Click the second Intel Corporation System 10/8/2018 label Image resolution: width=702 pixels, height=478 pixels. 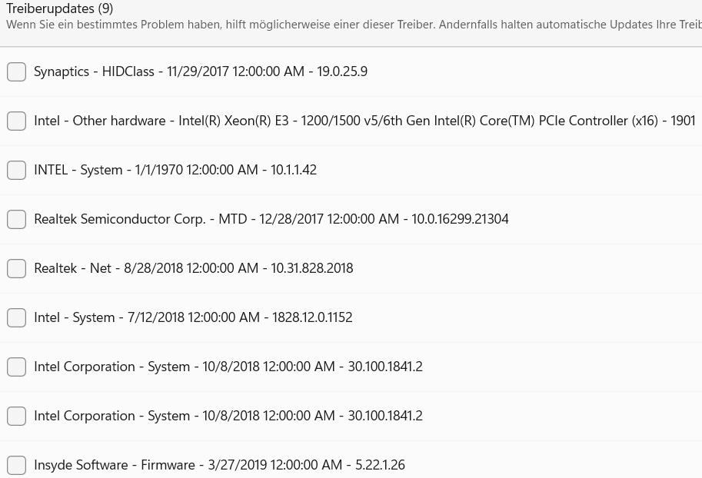[x=228, y=416]
